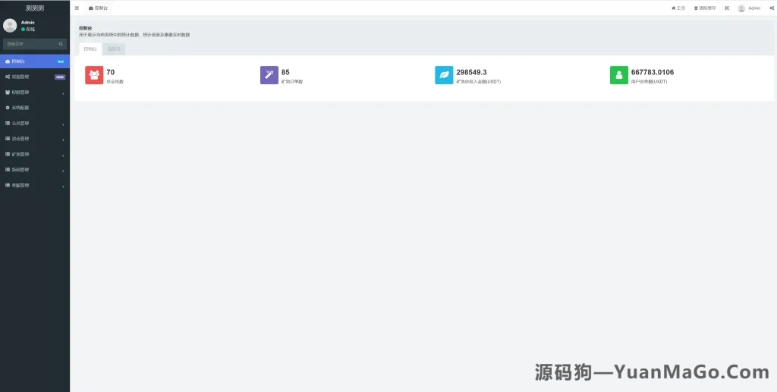This screenshot has height=392, width=777.
Task: Click the blue leaf pool investment icon
Action: coord(444,75)
